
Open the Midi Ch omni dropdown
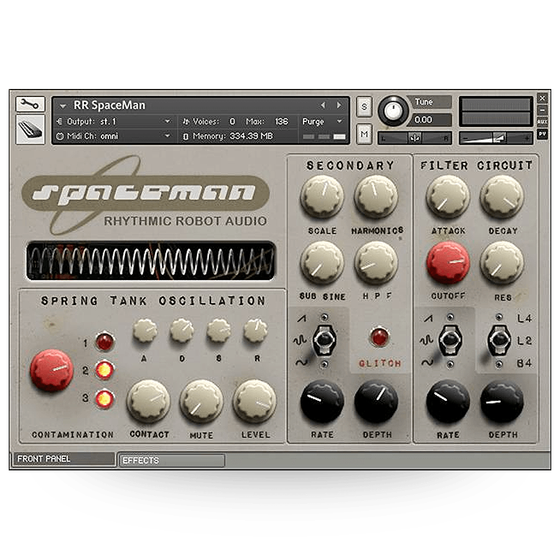coord(114,136)
